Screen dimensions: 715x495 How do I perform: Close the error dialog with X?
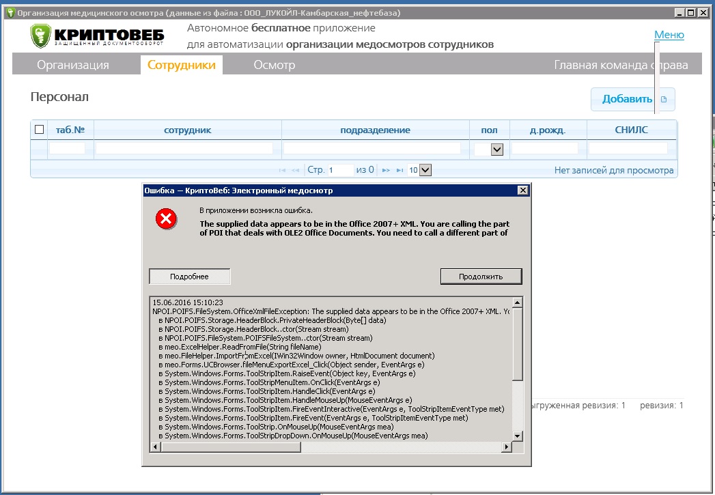click(x=522, y=190)
